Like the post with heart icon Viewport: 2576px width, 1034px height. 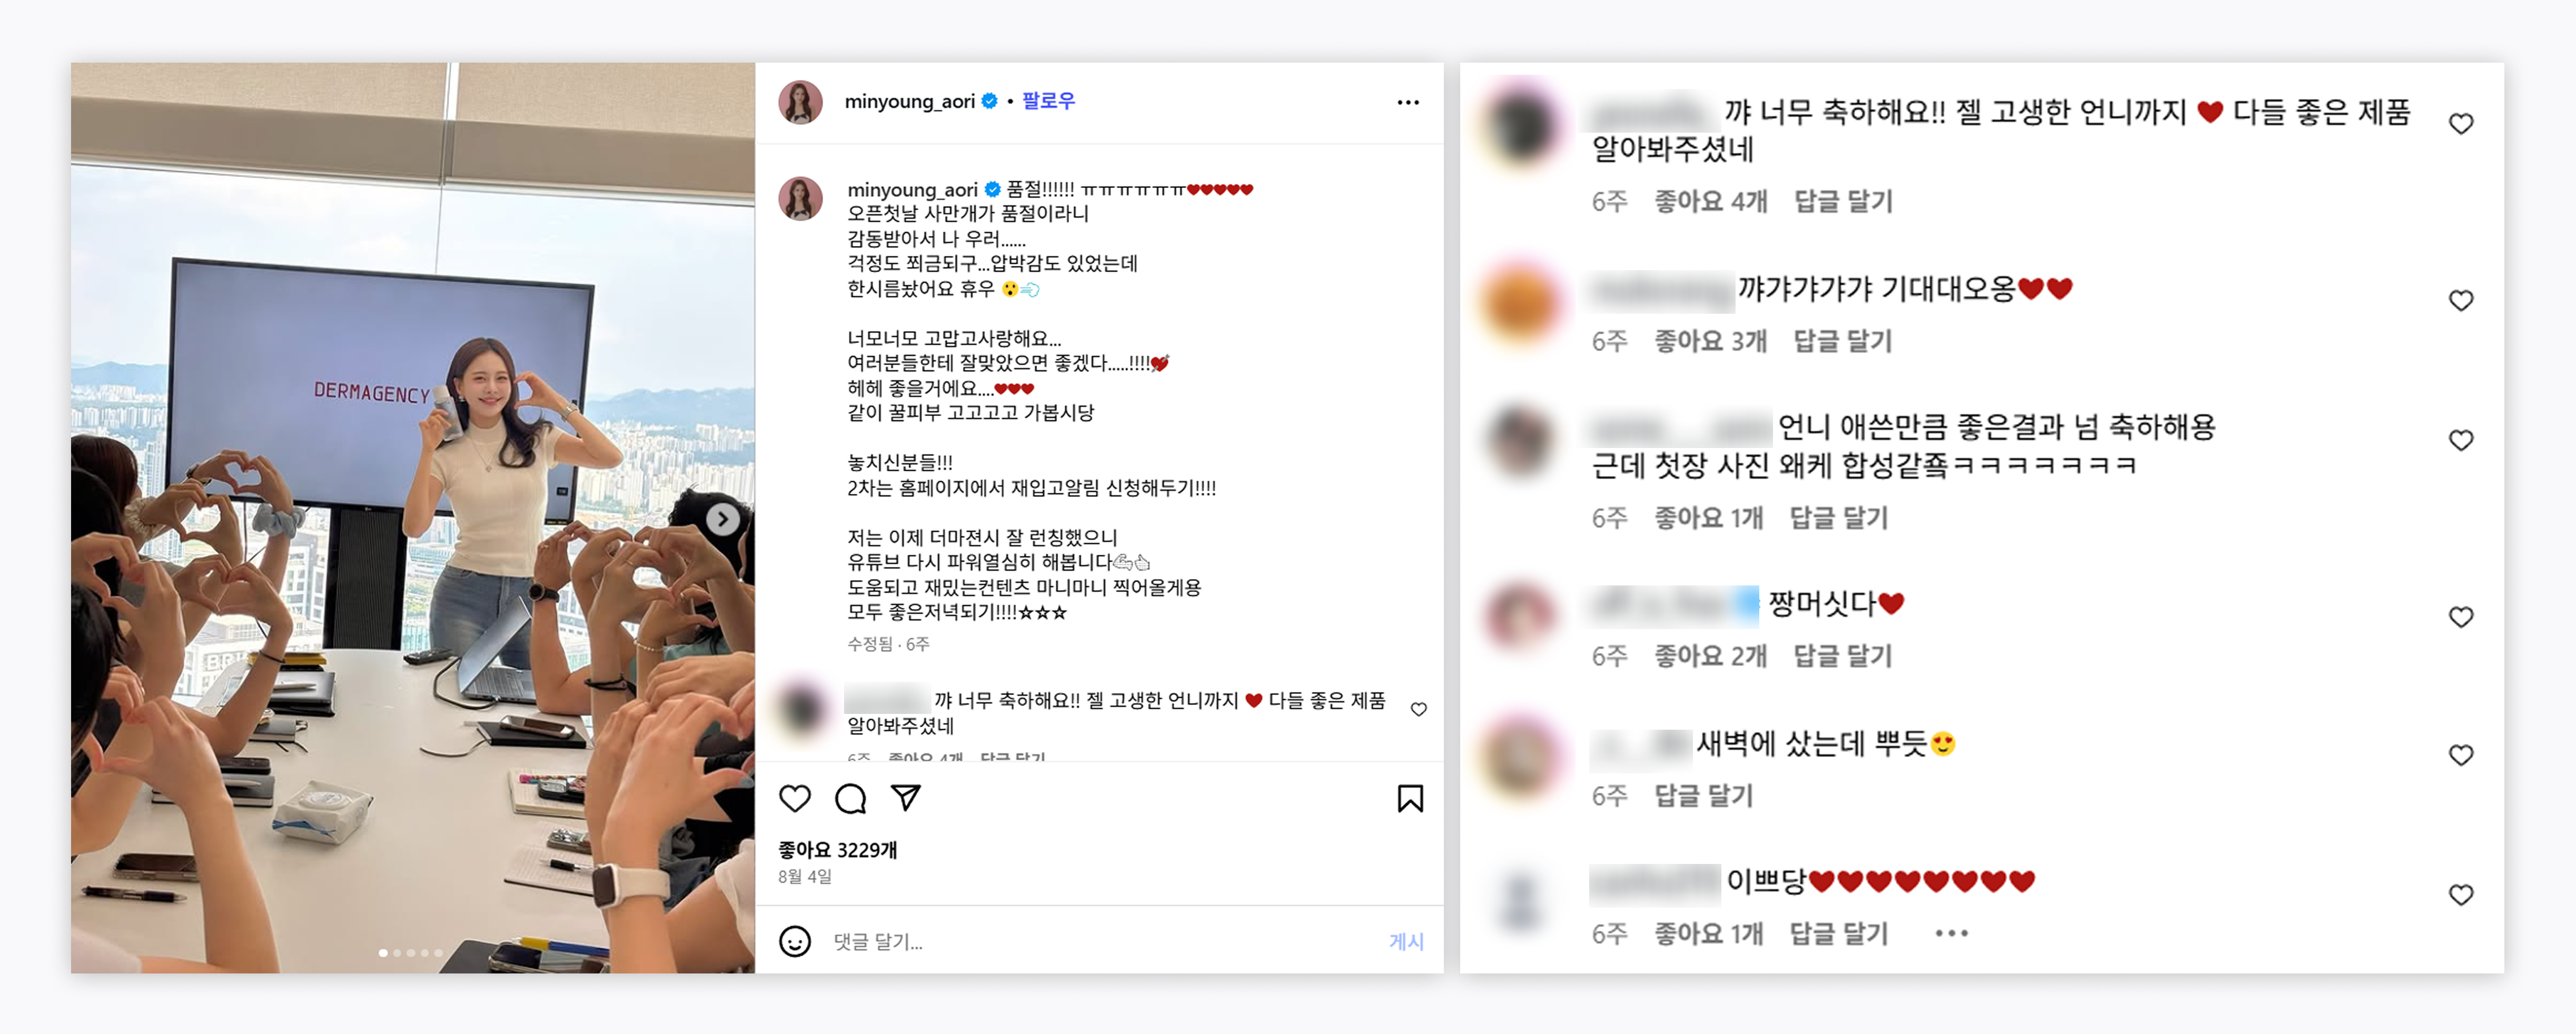coord(795,798)
